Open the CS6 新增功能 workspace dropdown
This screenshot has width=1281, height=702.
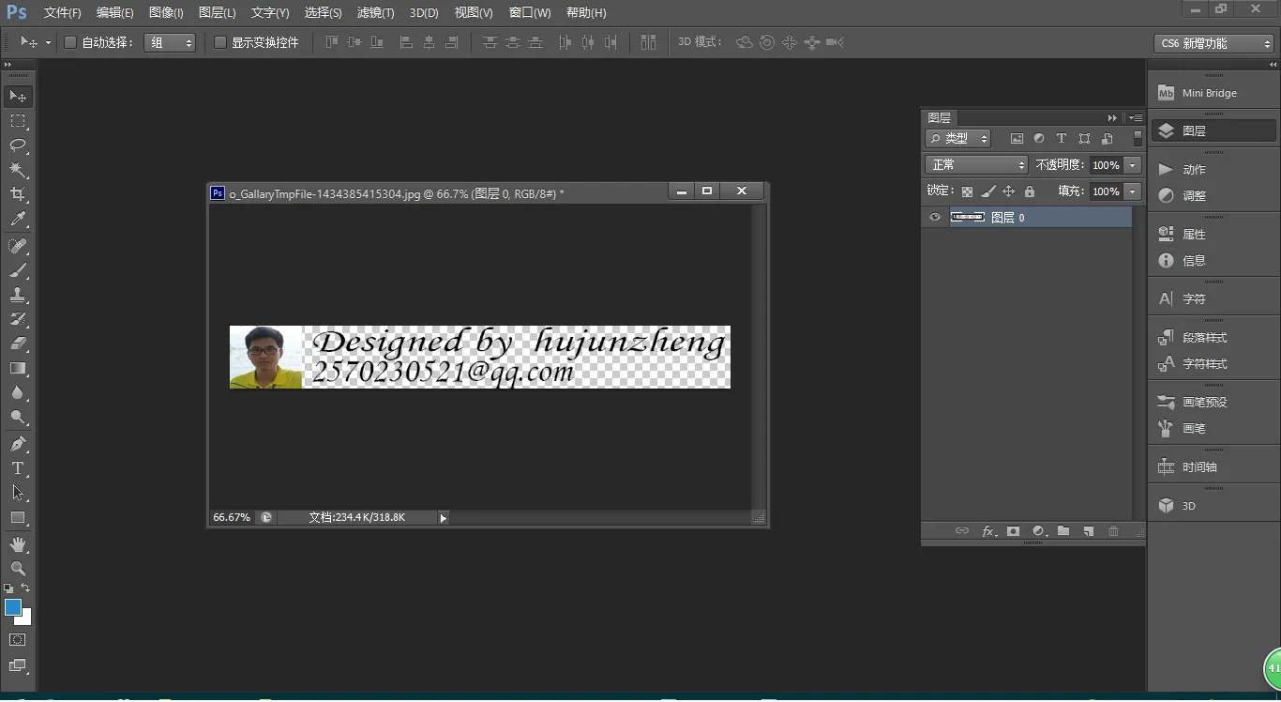(1213, 43)
